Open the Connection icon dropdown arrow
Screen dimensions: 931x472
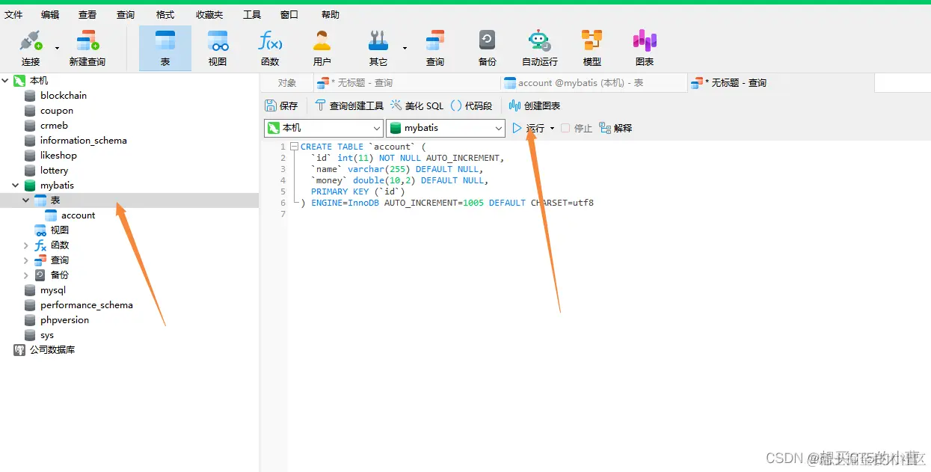[57, 48]
